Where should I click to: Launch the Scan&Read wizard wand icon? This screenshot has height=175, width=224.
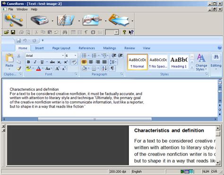point(14,20)
